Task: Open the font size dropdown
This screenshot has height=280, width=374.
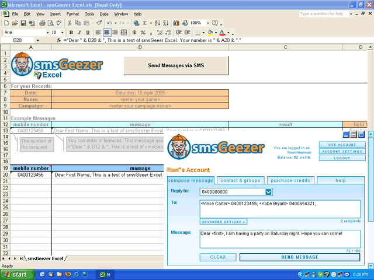Action: pyautogui.click(x=63, y=33)
